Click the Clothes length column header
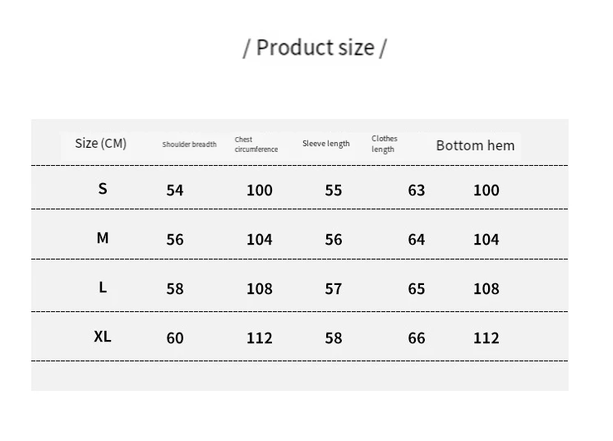This screenshot has height=441, width=613. click(x=384, y=144)
